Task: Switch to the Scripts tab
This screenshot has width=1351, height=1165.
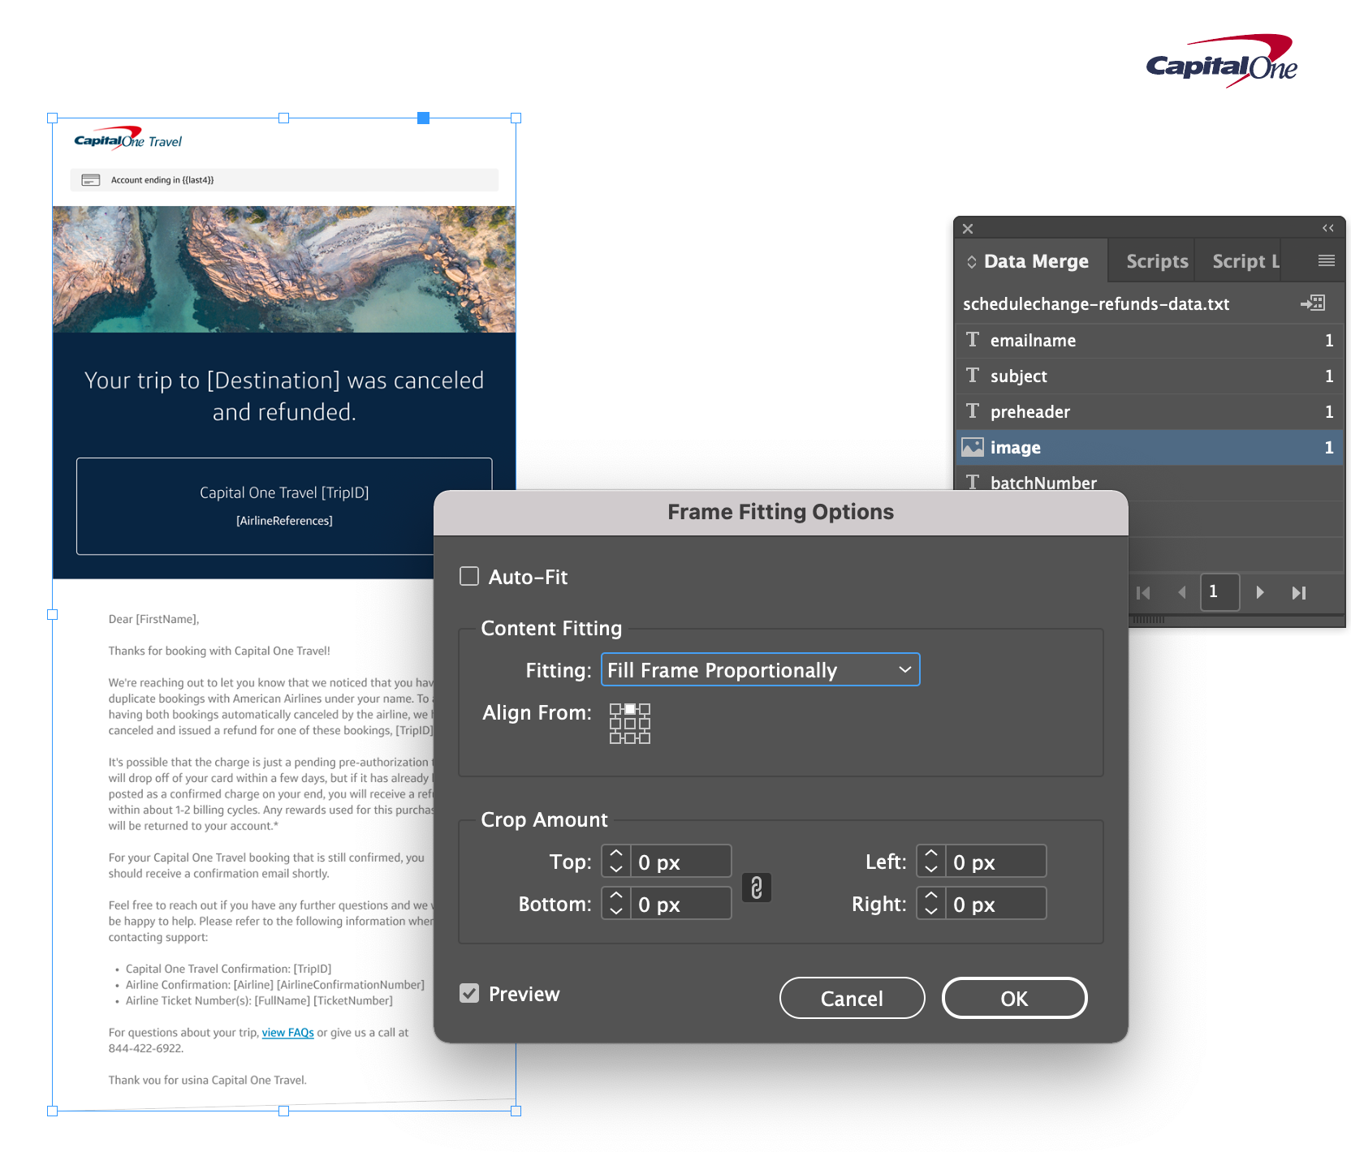Action: (x=1157, y=261)
